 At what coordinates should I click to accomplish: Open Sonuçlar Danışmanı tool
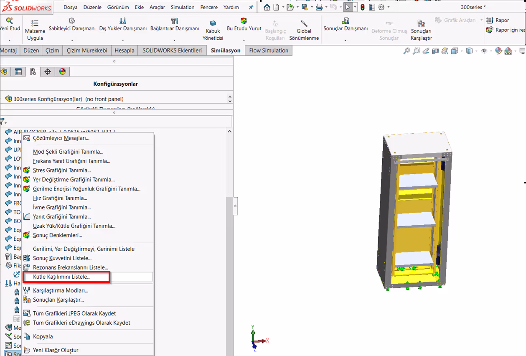click(x=346, y=25)
